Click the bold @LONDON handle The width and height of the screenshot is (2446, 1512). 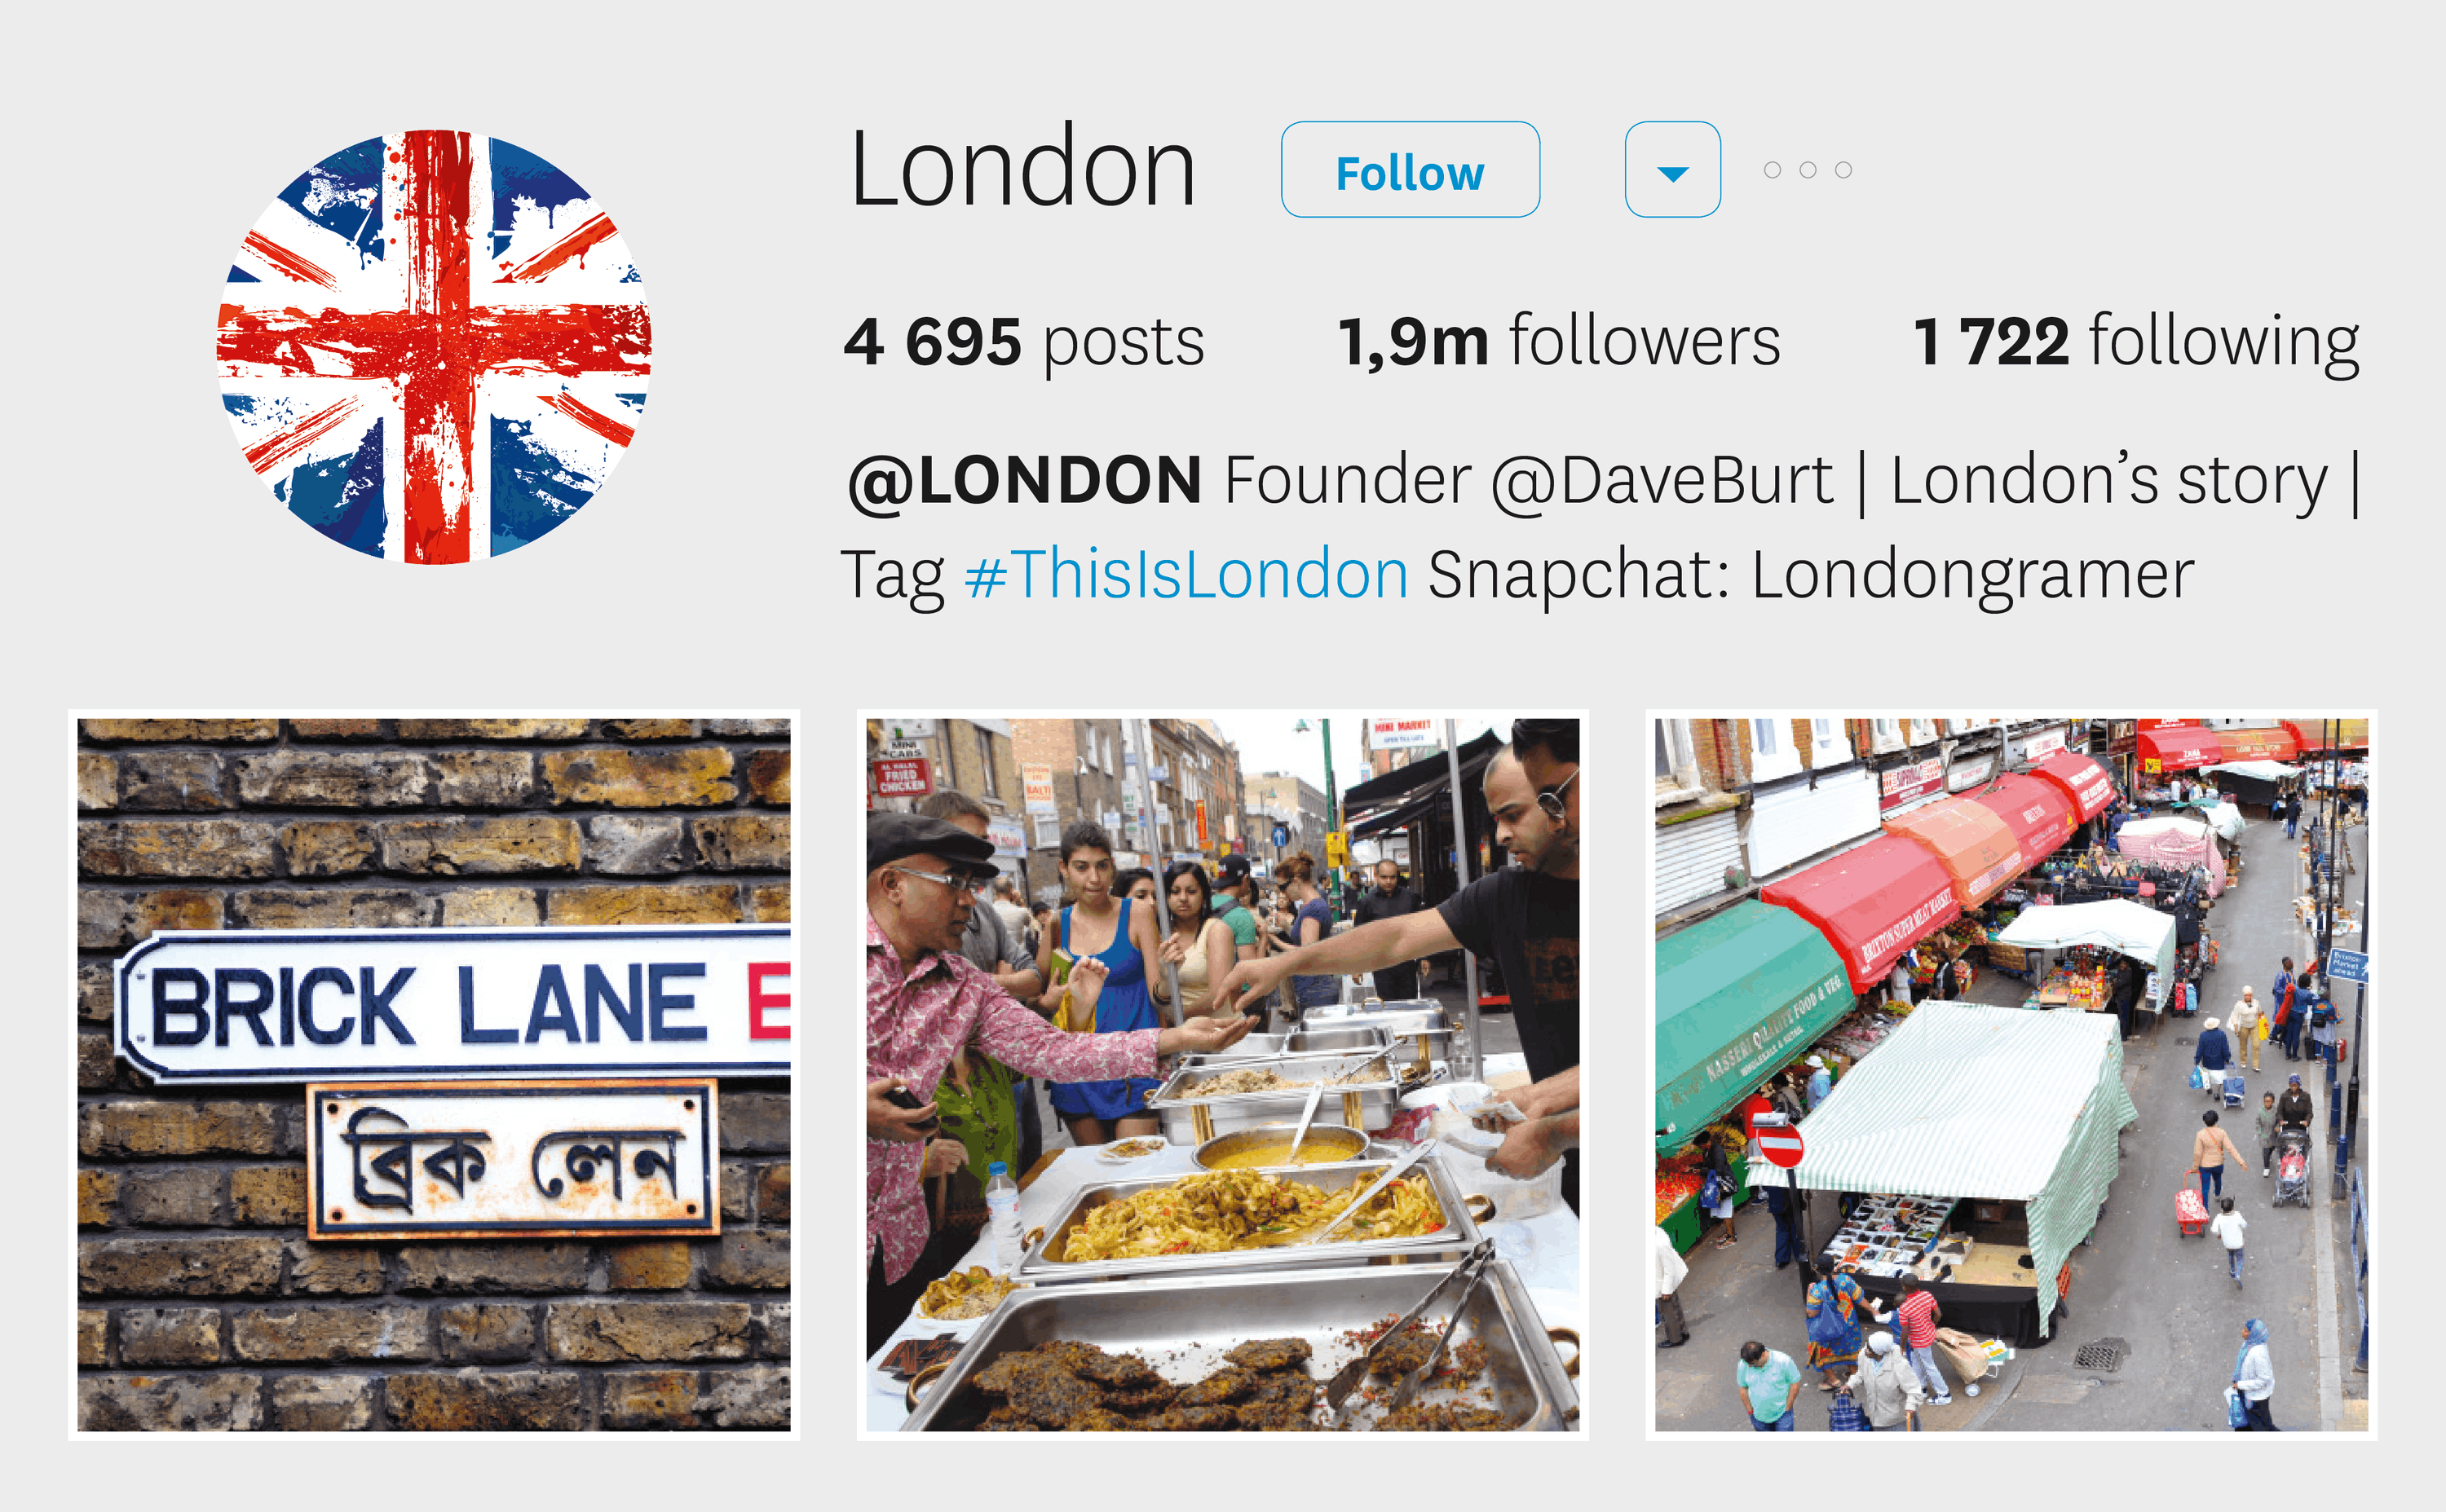(1024, 482)
